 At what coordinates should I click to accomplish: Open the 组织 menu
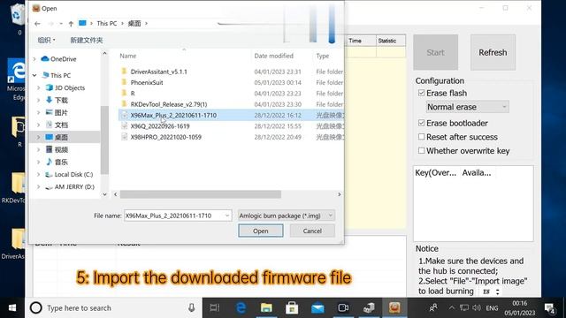(x=47, y=40)
